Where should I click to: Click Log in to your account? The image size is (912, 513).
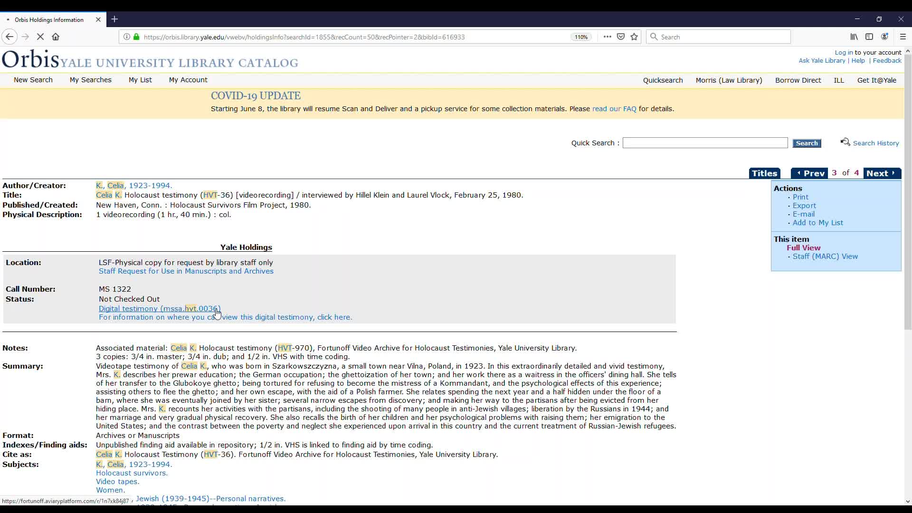[x=844, y=52]
